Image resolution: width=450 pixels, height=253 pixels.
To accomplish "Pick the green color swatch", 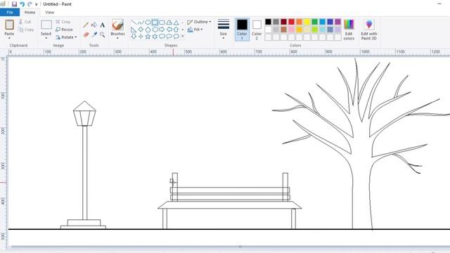I will click(314, 22).
